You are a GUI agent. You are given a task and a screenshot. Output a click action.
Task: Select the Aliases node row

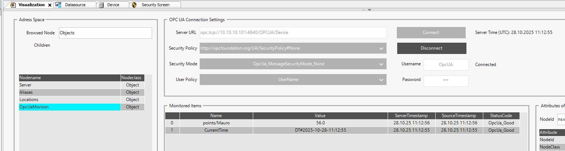click(x=70, y=92)
